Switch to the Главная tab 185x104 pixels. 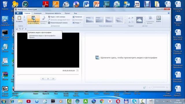27,13
